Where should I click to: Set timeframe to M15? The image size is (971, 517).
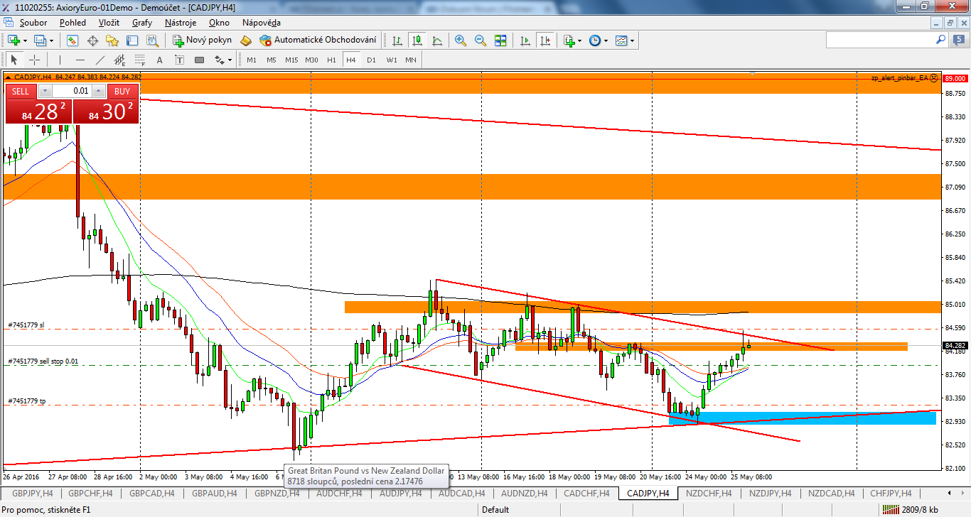point(291,60)
